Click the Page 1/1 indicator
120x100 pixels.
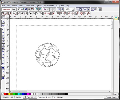(x=30, y=97)
